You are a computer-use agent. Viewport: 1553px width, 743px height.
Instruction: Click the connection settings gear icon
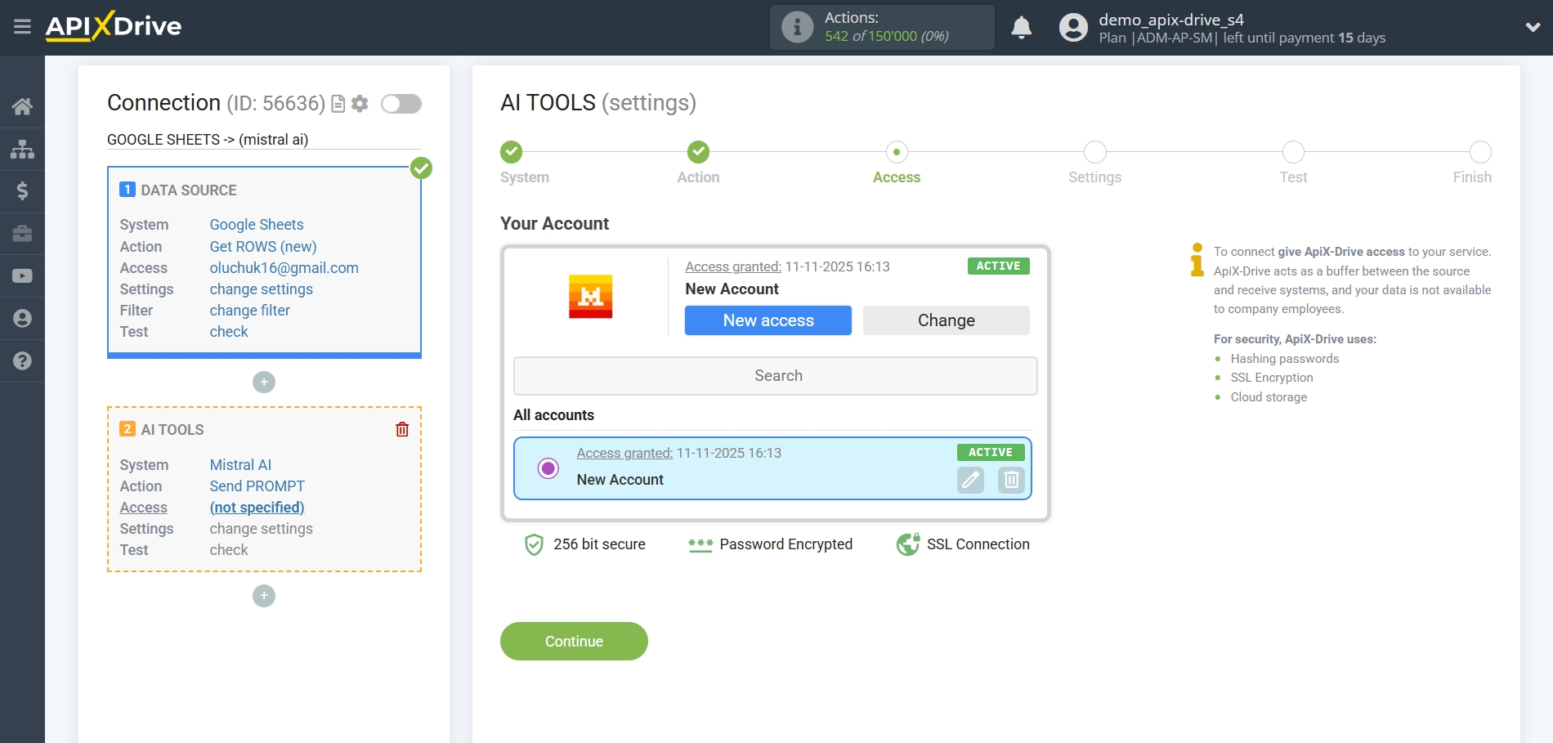(x=360, y=104)
